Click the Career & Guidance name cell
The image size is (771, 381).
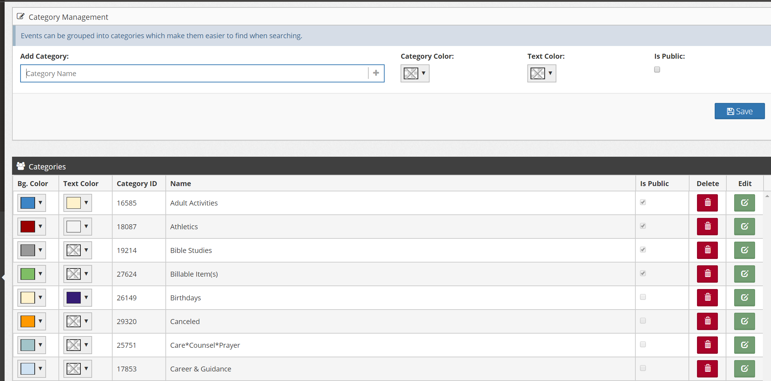pos(400,369)
